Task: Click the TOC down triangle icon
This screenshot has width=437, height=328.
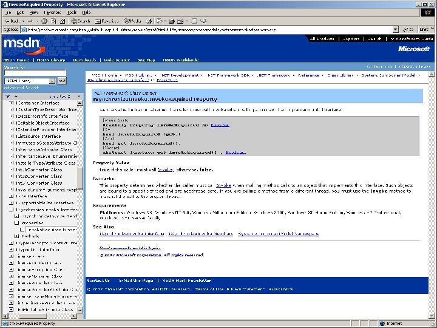Action: point(7,97)
